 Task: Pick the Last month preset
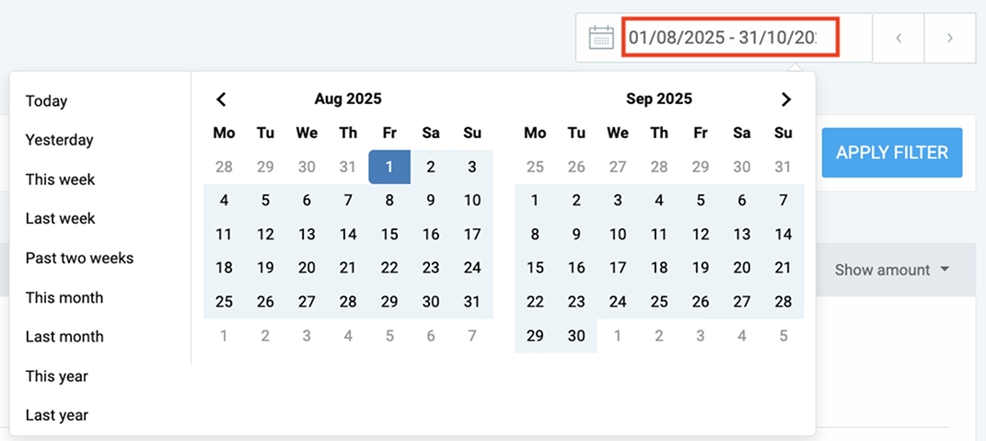64,337
